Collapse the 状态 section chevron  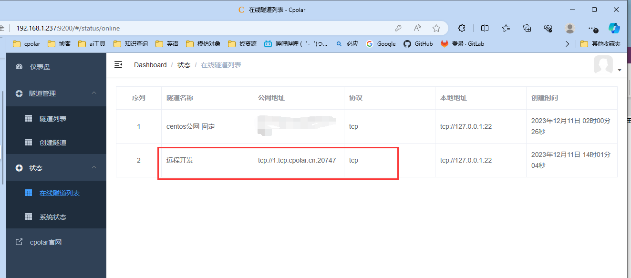point(94,167)
